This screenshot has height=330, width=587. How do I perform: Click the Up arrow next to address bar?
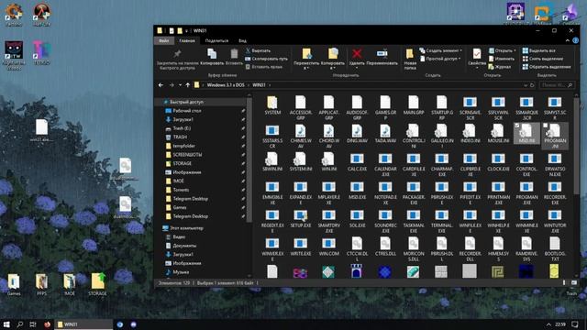click(x=187, y=85)
